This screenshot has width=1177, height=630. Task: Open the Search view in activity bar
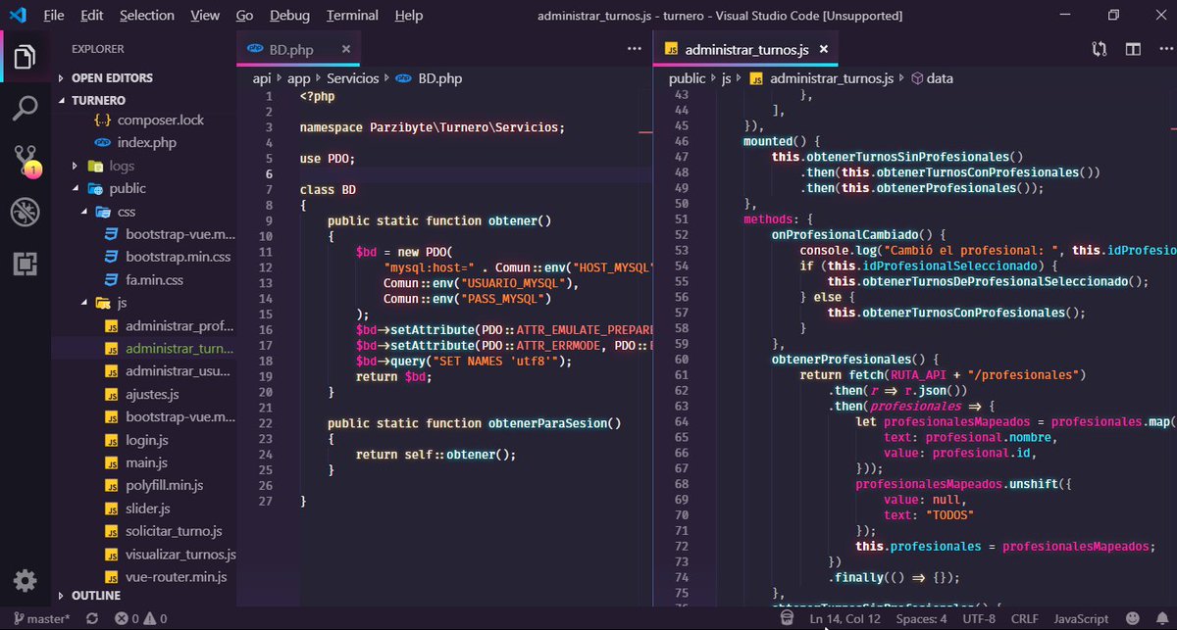25,108
